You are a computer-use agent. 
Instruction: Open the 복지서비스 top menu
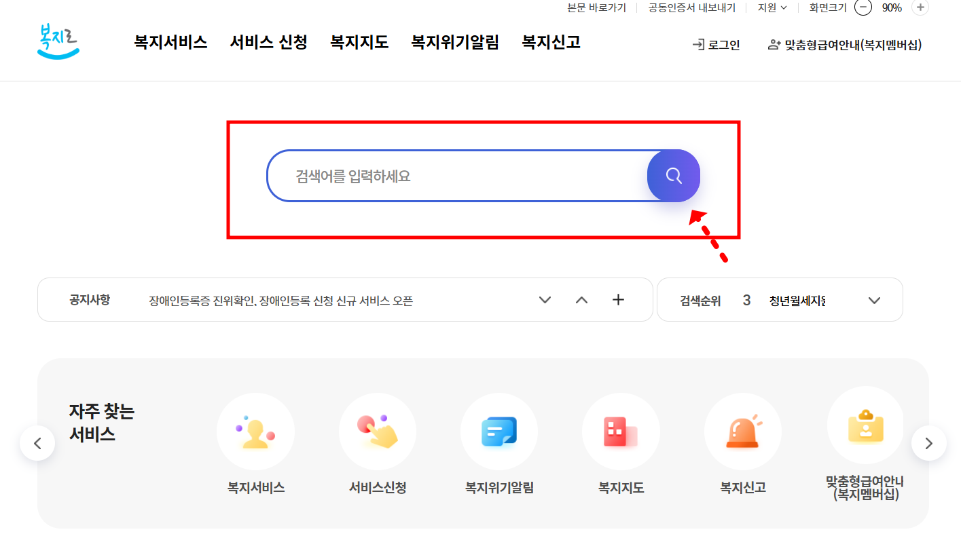(170, 42)
